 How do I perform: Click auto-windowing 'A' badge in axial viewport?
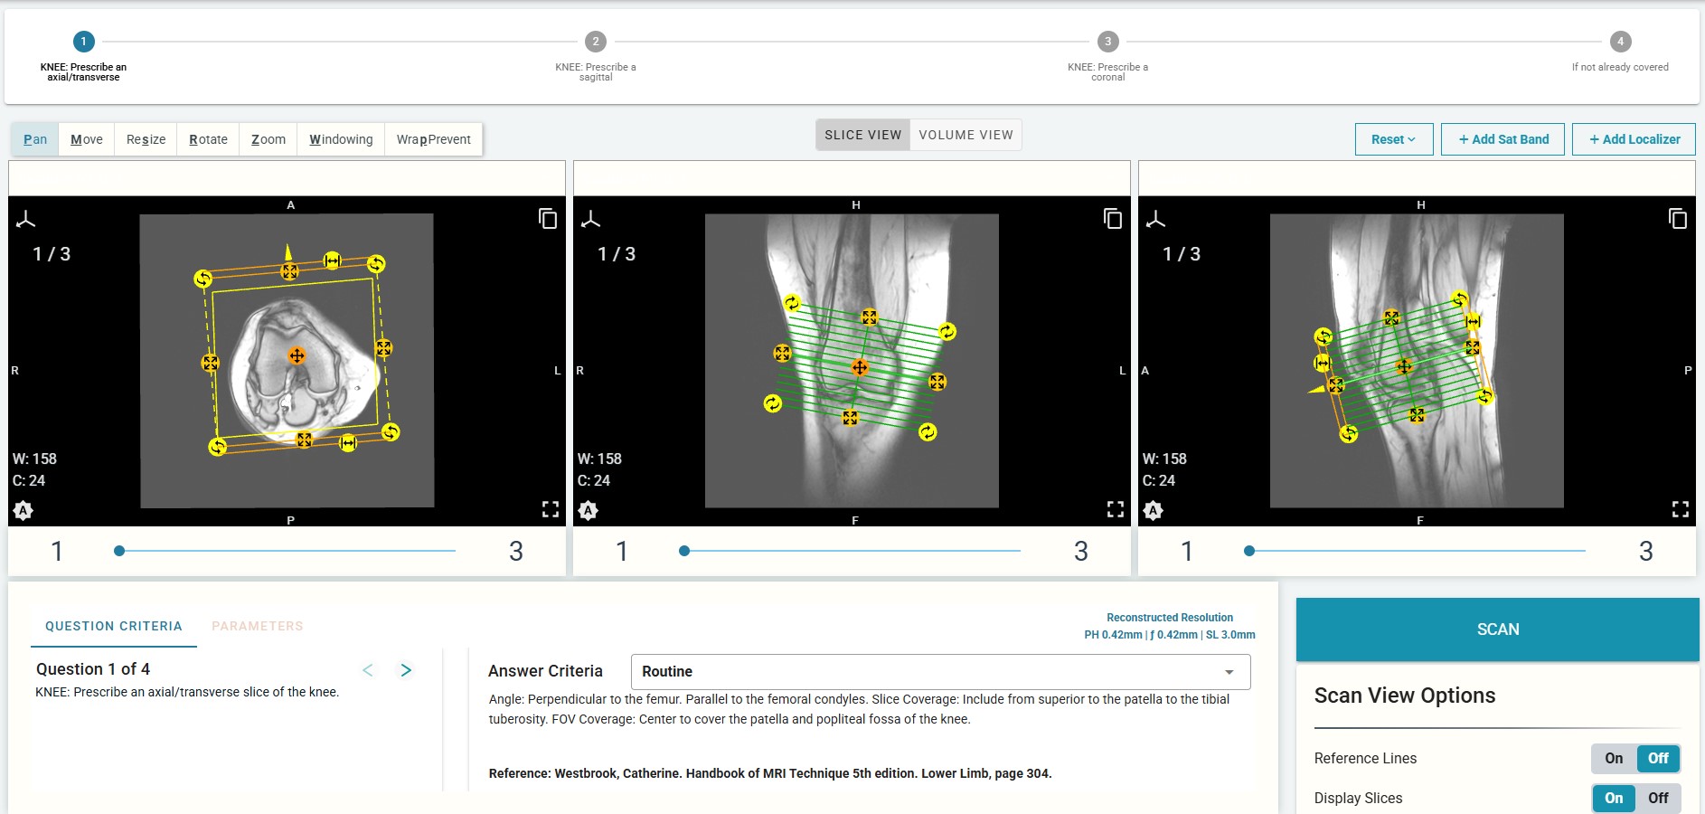[x=24, y=510]
